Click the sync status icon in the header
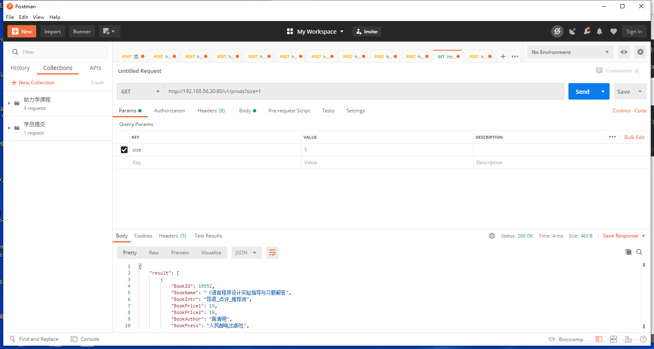 557,31
